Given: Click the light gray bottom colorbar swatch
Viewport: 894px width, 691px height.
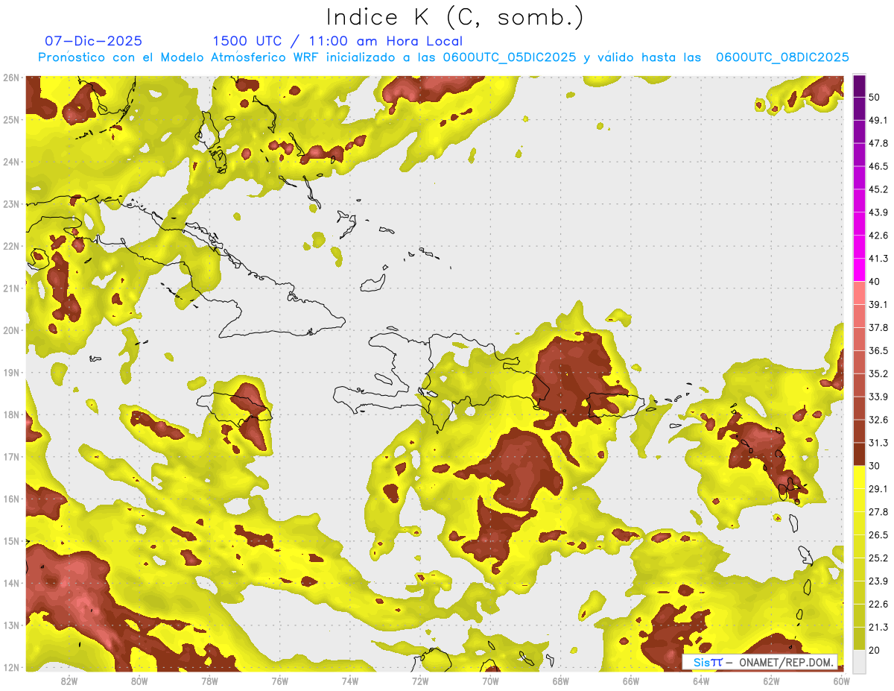Looking at the screenshot, I should point(859,660).
